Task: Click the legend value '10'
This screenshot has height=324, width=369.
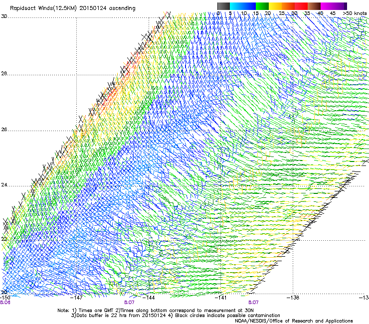Action: click(x=244, y=13)
